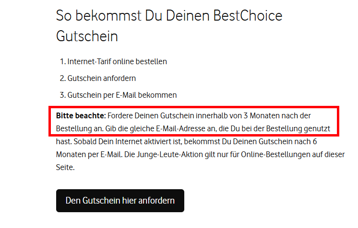This screenshot has width=358, height=228.
Task: Select the list item "Internet-Tarif online bestellen"
Action: coord(117,61)
